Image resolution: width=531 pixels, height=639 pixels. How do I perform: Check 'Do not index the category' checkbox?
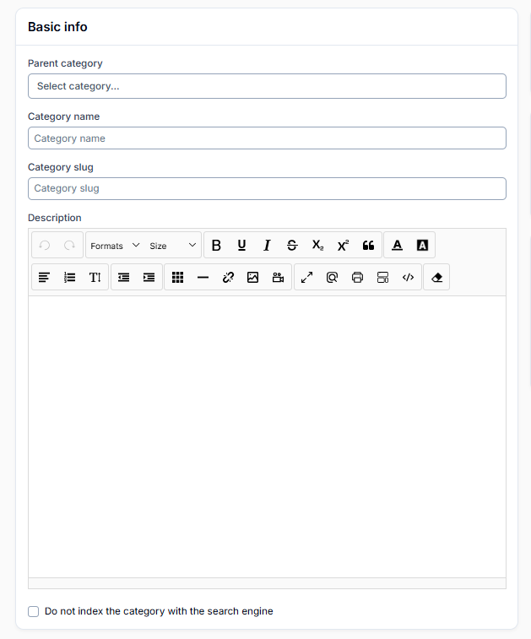34,611
